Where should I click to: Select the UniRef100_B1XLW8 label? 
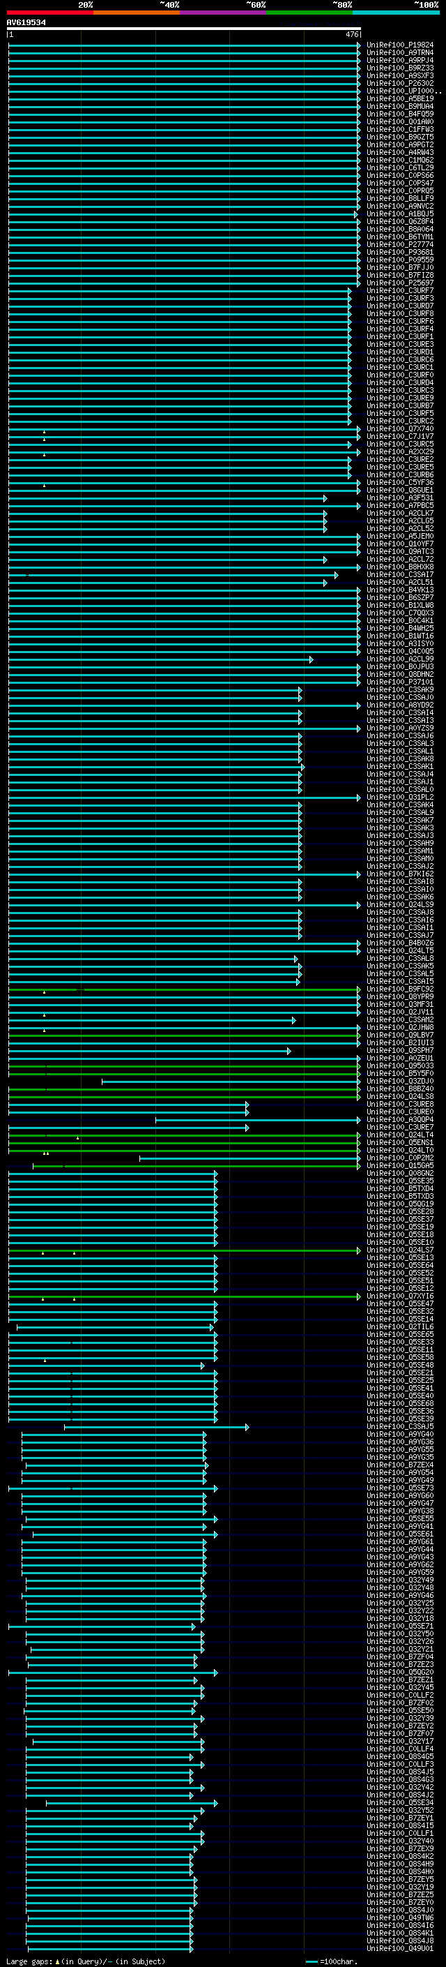tap(399, 605)
